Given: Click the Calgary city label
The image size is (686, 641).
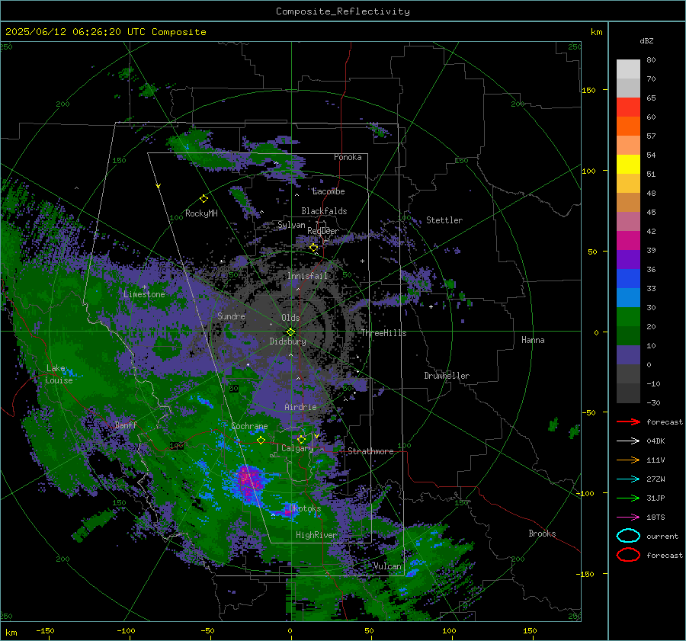Looking at the screenshot, I should click(x=297, y=448).
